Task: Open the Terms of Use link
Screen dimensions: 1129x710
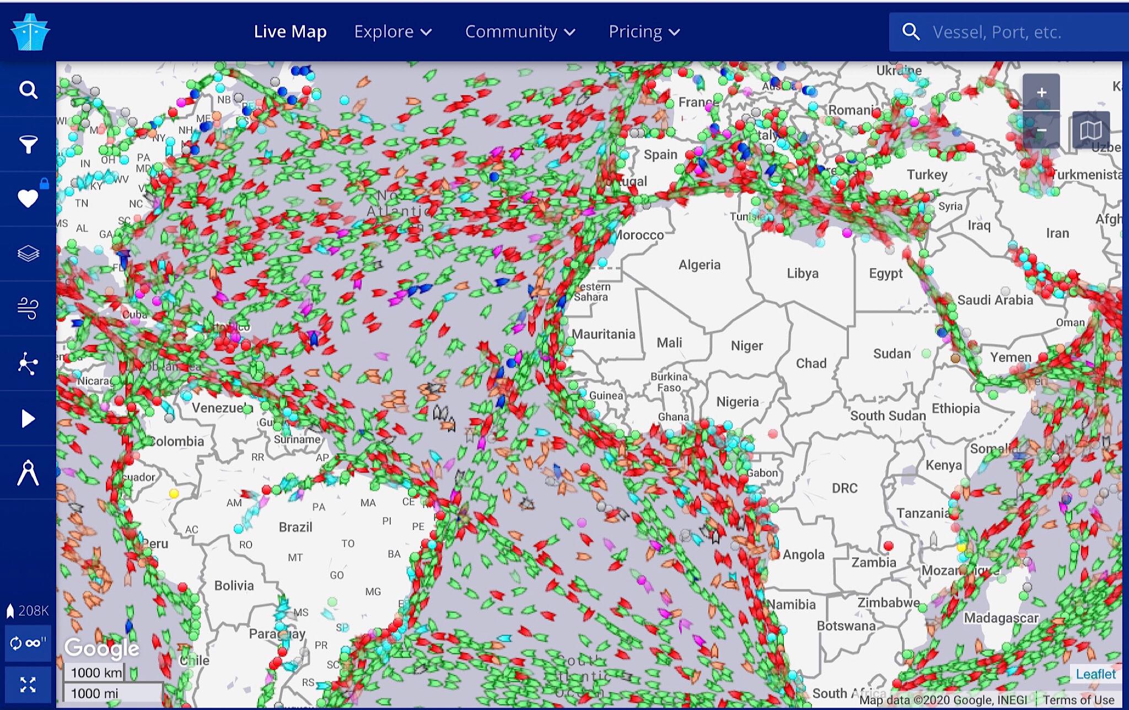Action: [x=1078, y=700]
